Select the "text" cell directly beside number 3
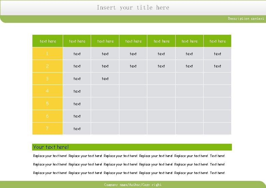 (77, 79)
